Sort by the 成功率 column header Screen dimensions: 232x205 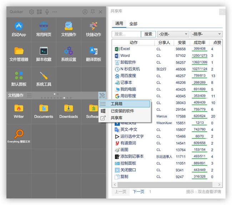click(200, 43)
